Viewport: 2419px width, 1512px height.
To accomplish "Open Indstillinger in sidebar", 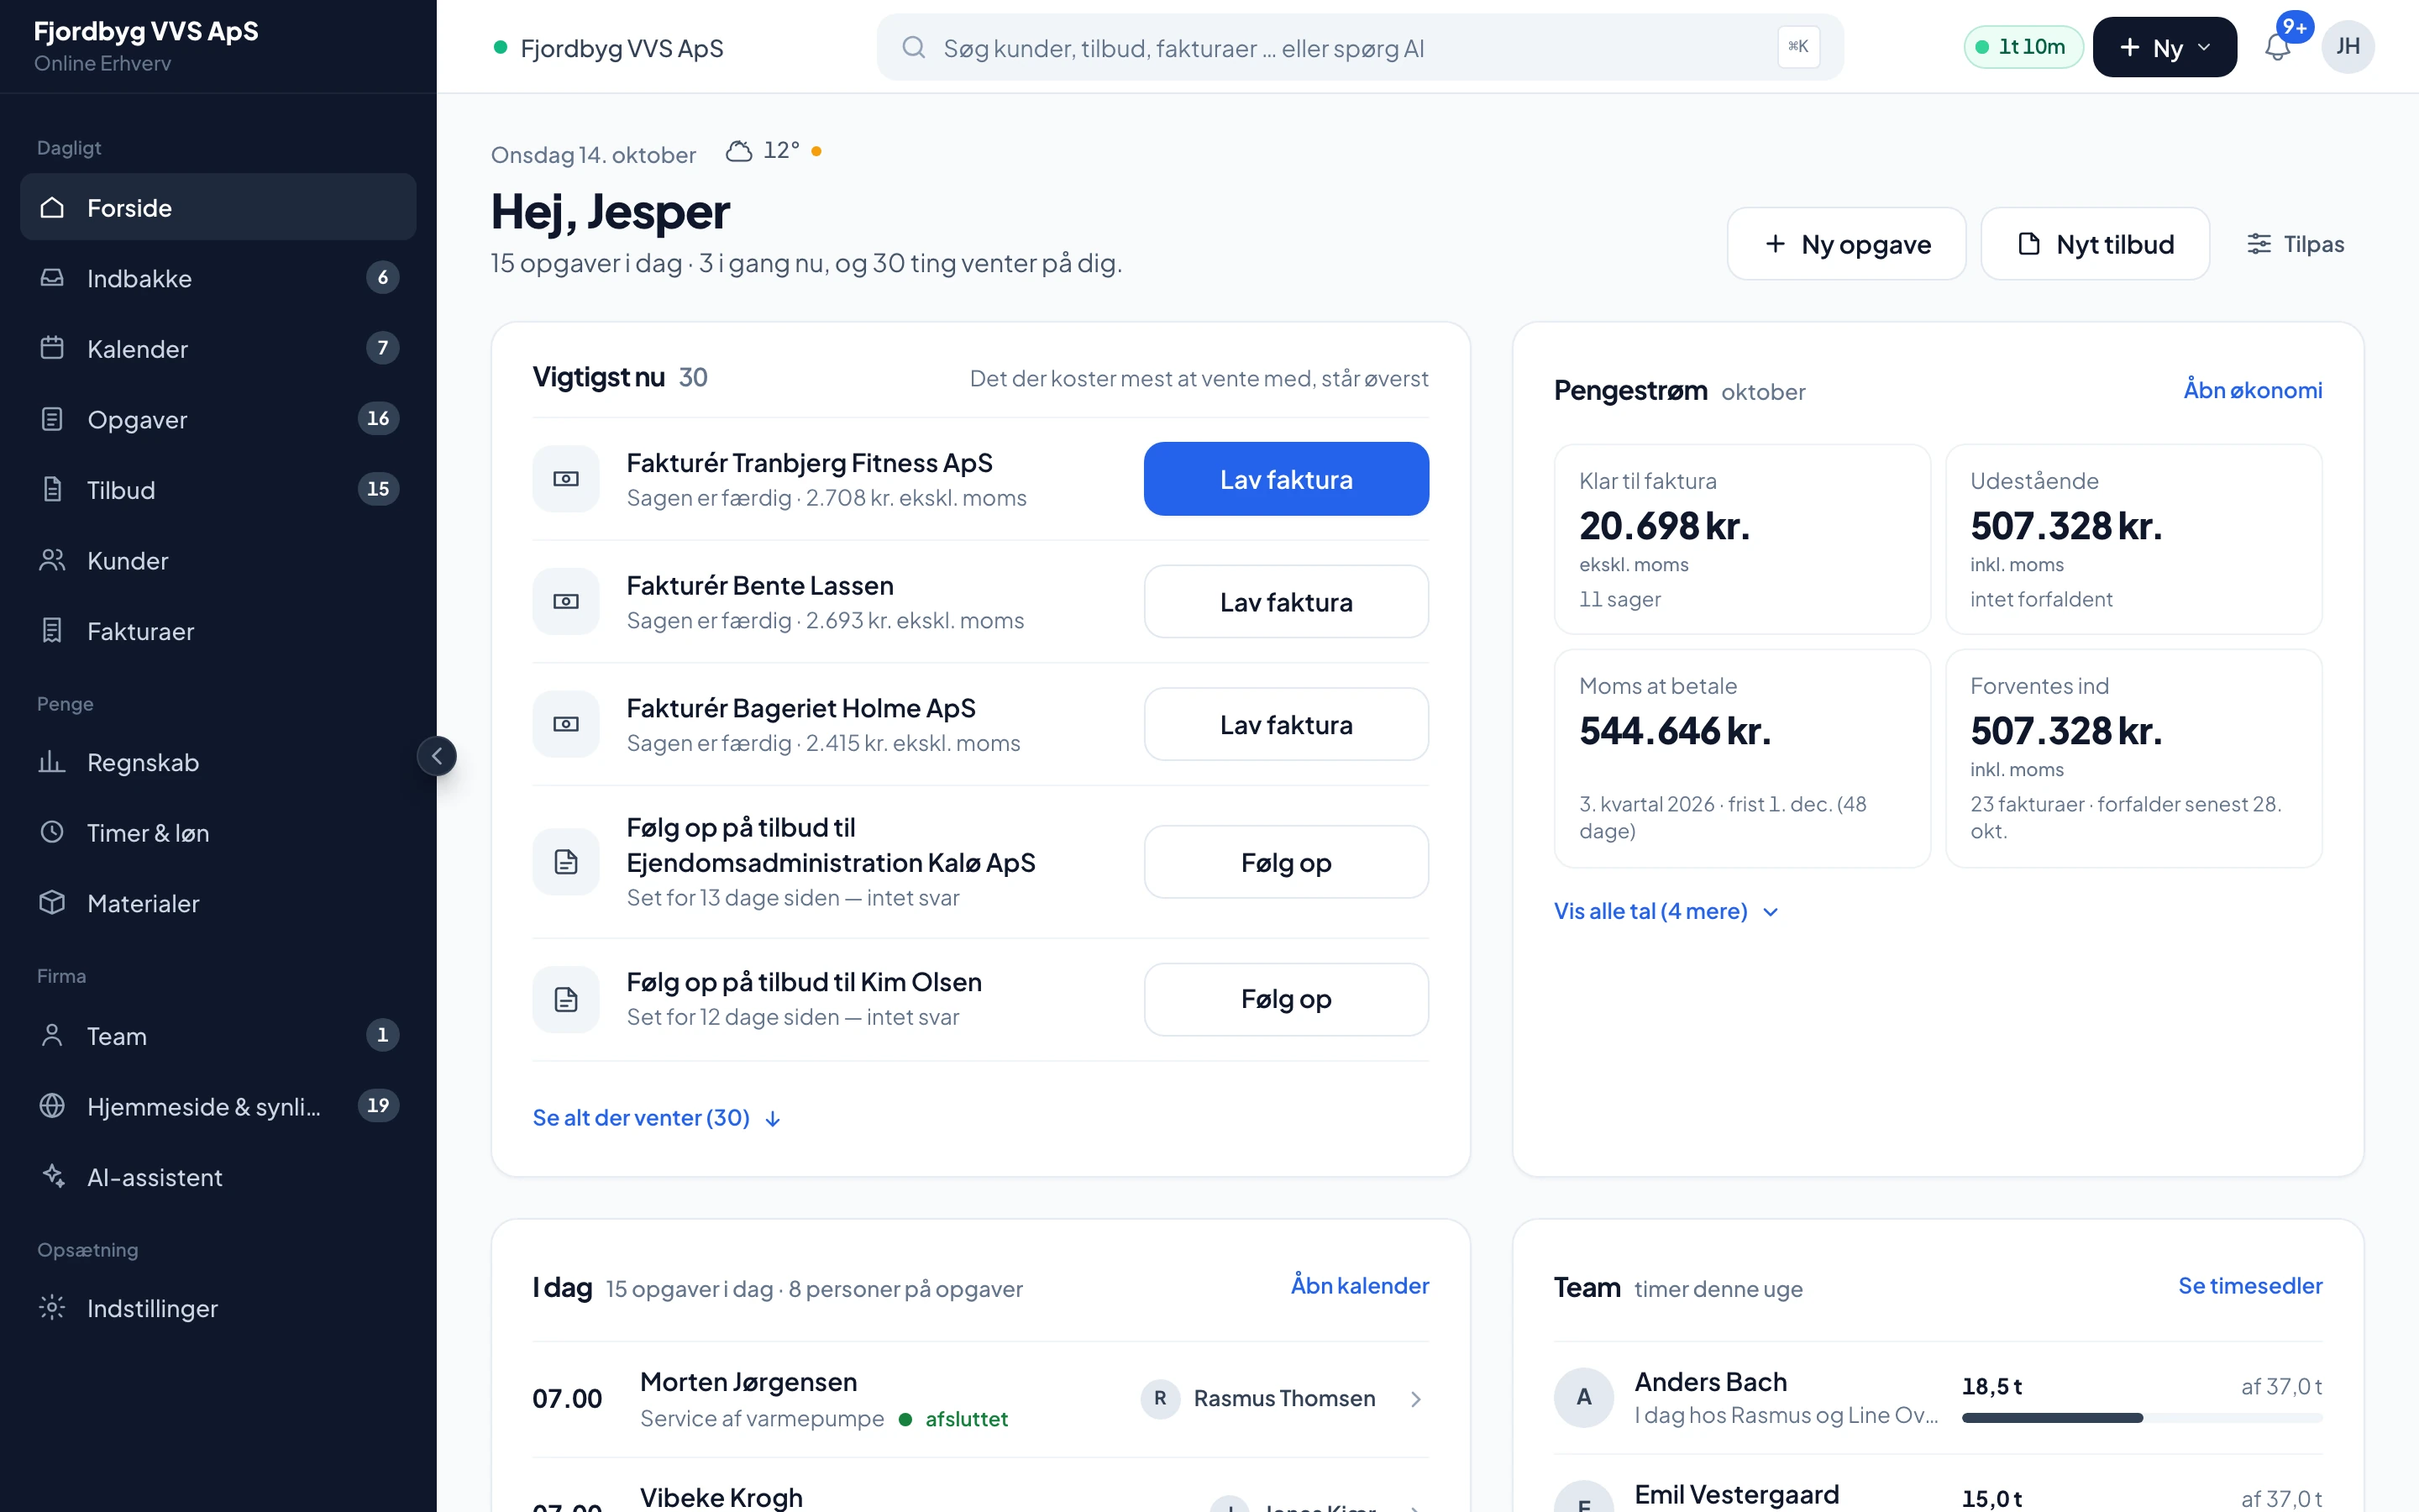I will pyautogui.click(x=218, y=1308).
